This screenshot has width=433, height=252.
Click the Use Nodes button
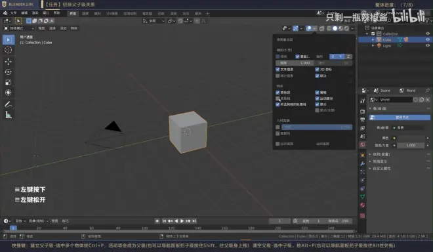click(x=400, y=117)
